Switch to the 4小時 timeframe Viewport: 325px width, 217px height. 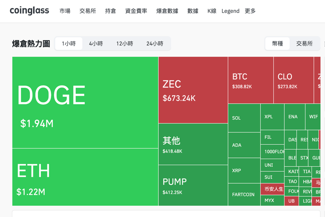click(x=96, y=44)
